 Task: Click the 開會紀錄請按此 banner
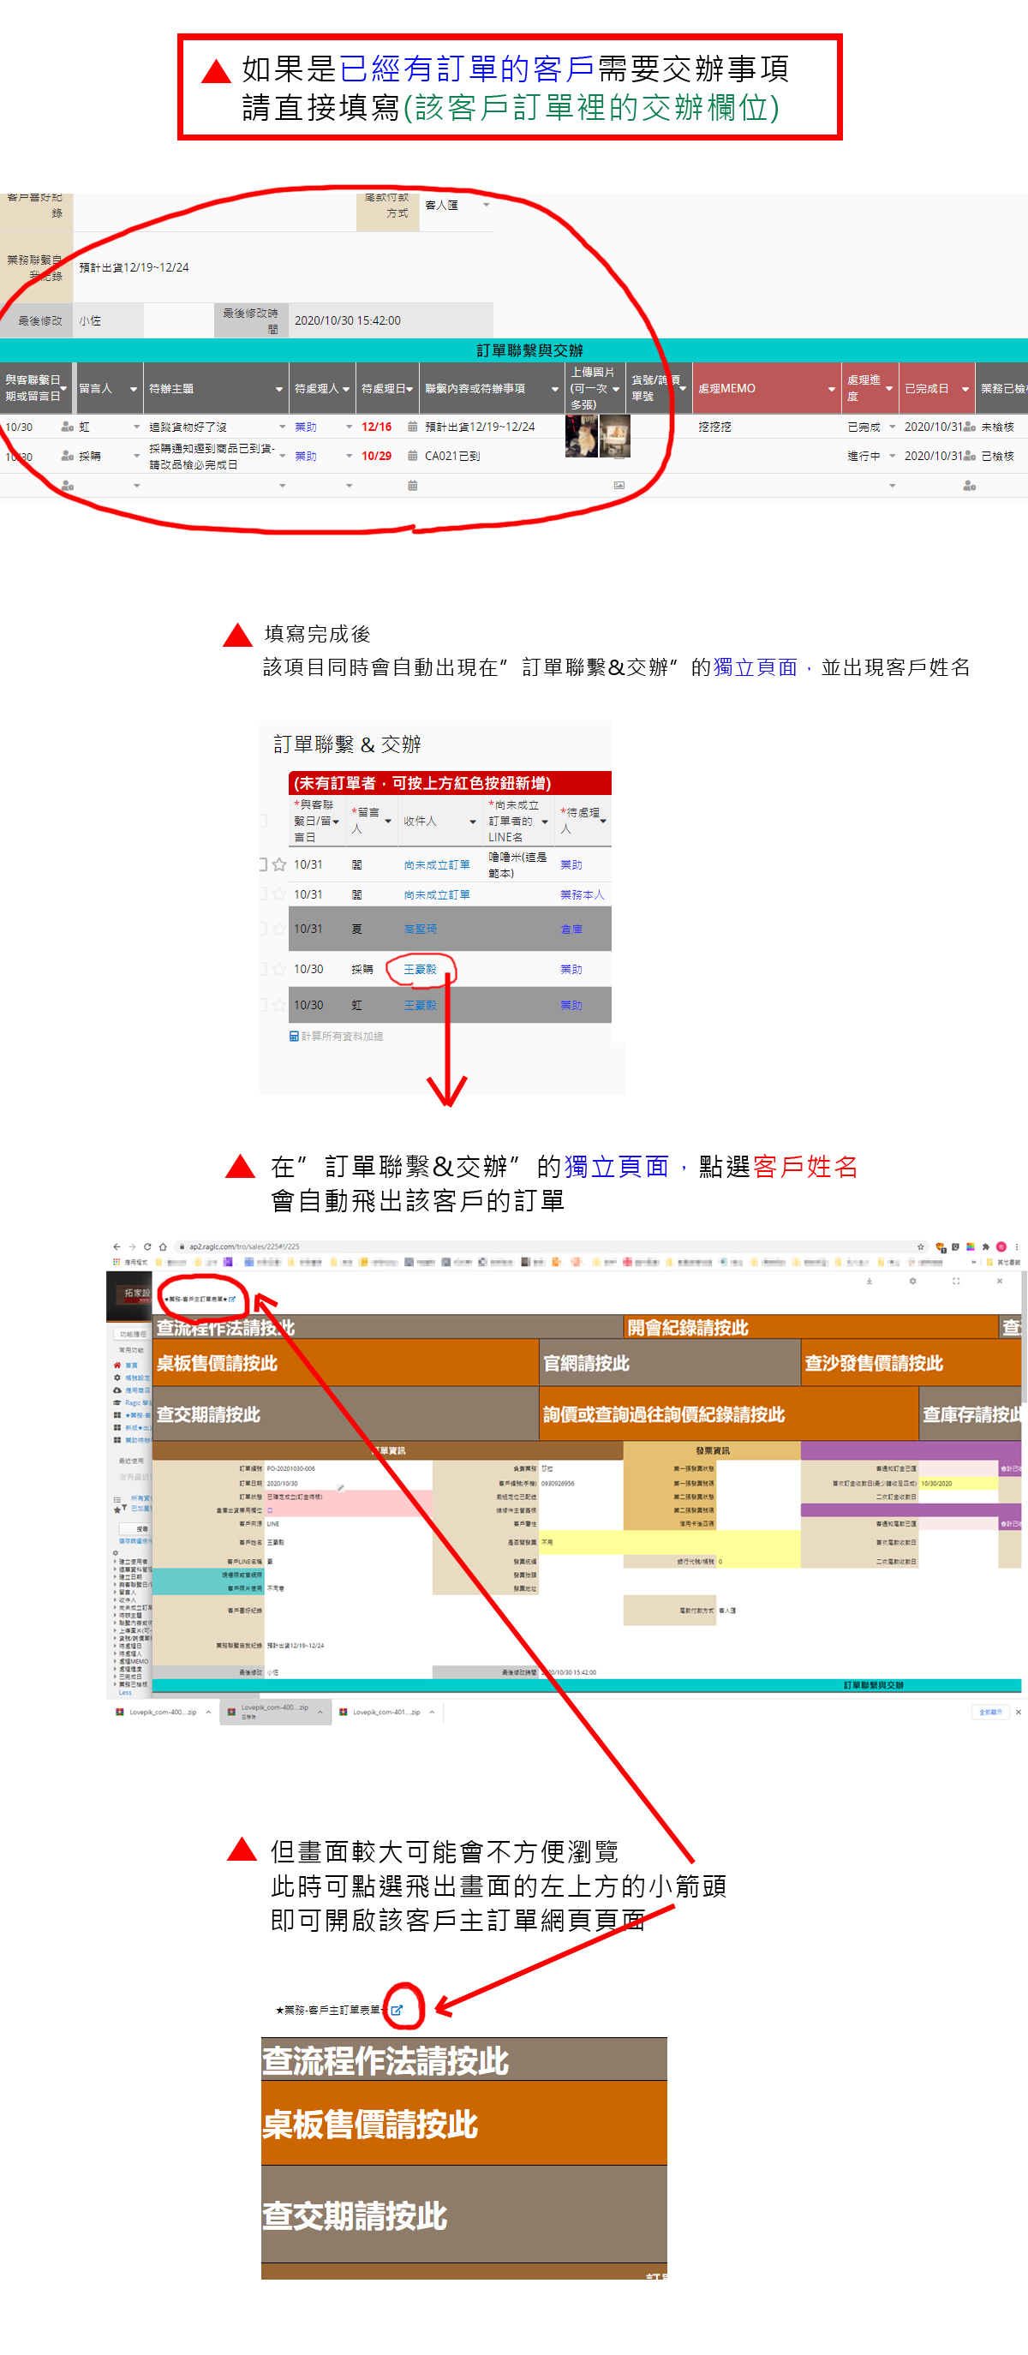point(687,1328)
